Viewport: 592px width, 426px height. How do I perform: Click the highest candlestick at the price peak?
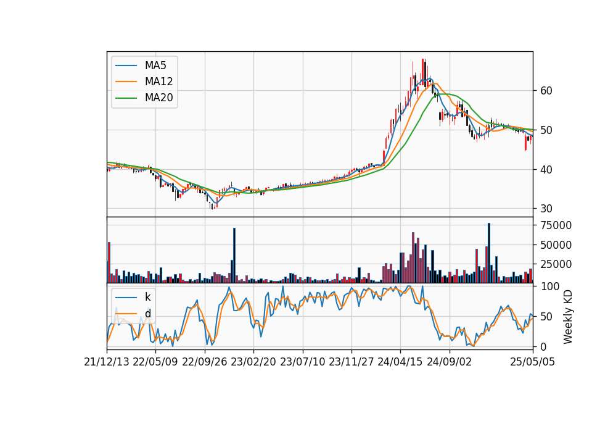(x=423, y=71)
